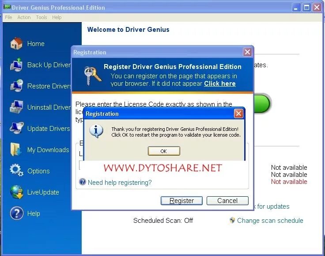325x256 pixels.
Task: Click the Restore Drivers icon
Action: [x=16, y=86]
